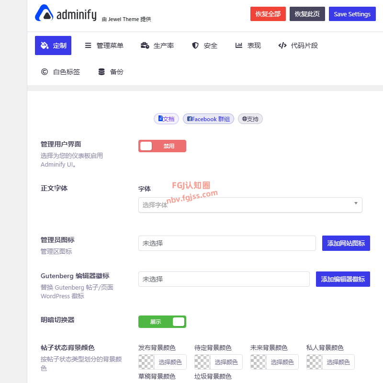Open the 管理菜单 tab
The height and width of the screenshot is (383, 383).
click(104, 45)
